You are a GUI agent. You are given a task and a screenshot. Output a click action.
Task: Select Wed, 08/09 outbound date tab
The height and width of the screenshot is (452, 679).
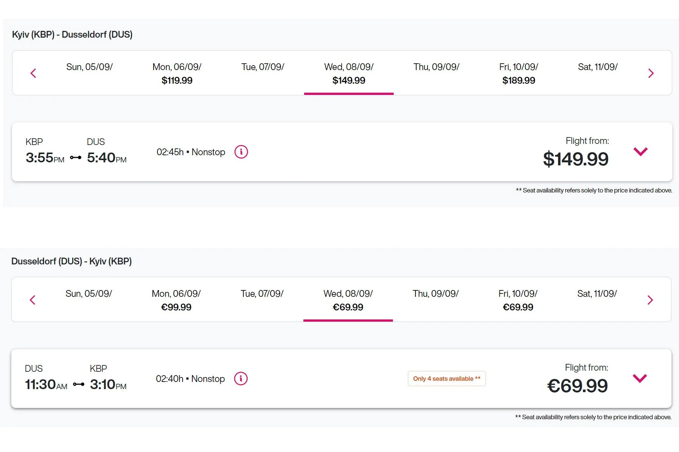349,73
